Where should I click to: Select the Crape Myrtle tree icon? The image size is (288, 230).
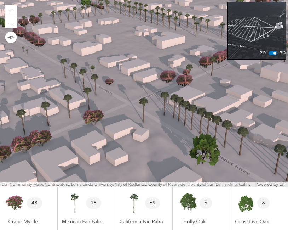pyautogui.click(x=15, y=203)
